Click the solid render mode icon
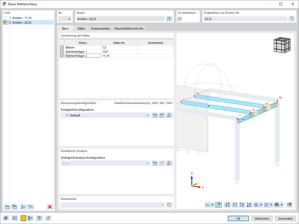 (256, 205)
